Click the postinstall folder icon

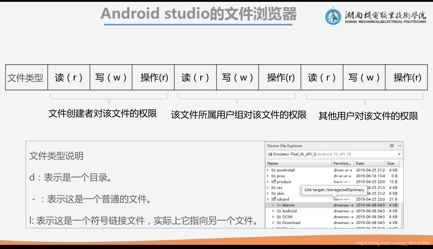click(273, 170)
